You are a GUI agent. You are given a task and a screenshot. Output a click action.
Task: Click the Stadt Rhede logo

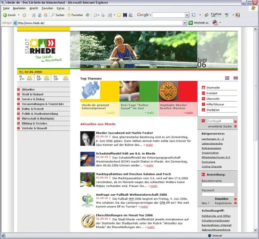[43, 50]
